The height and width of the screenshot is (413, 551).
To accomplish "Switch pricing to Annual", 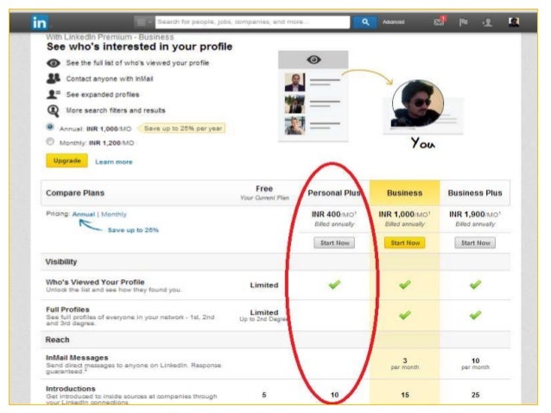I will click(84, 214).
